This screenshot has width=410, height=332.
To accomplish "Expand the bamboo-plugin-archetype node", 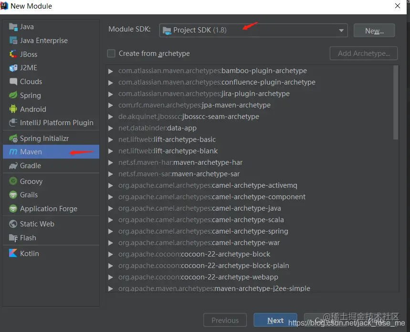I will (111, 71).
